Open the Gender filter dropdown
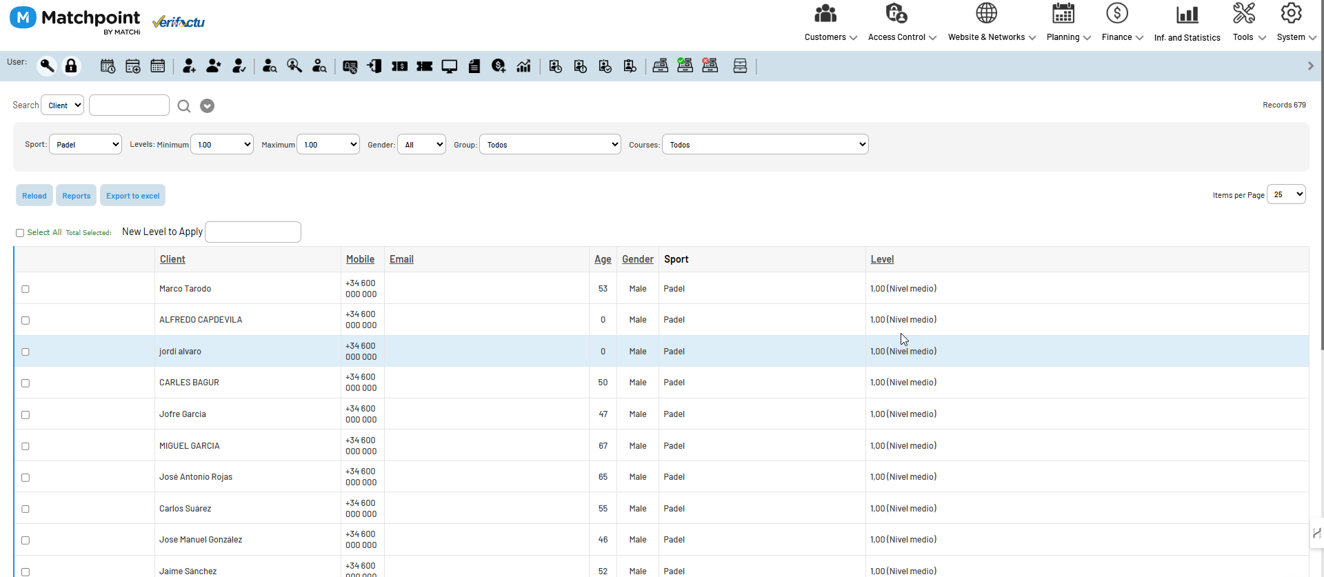1324x577 pixels. tap(422, 145)
